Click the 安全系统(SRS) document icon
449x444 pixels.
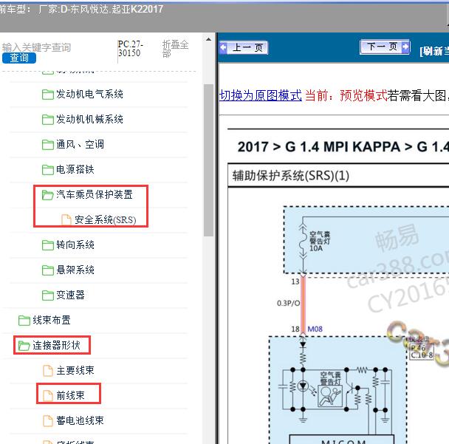tap(66, 220)
